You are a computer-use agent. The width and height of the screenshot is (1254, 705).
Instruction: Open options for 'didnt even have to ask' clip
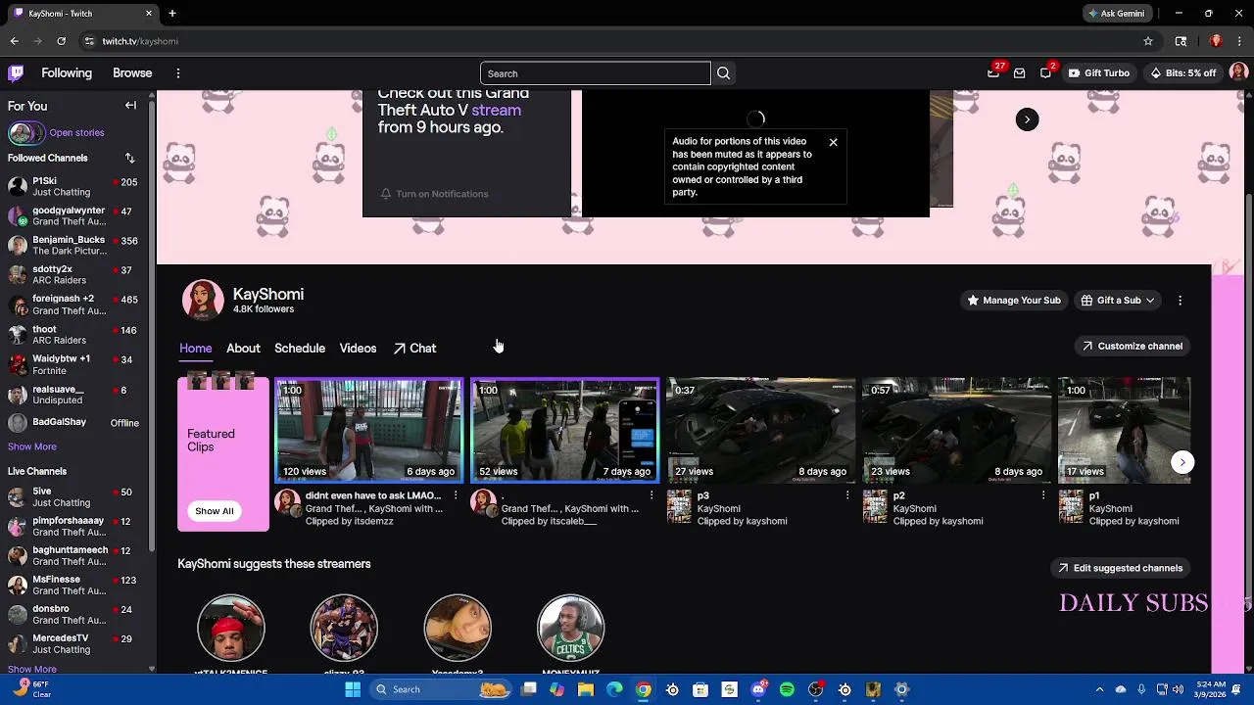click(456, 496)
